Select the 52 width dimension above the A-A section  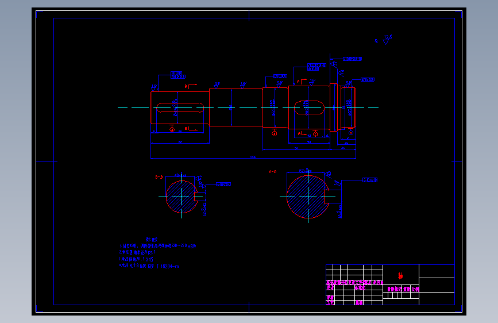click(305, 171)
